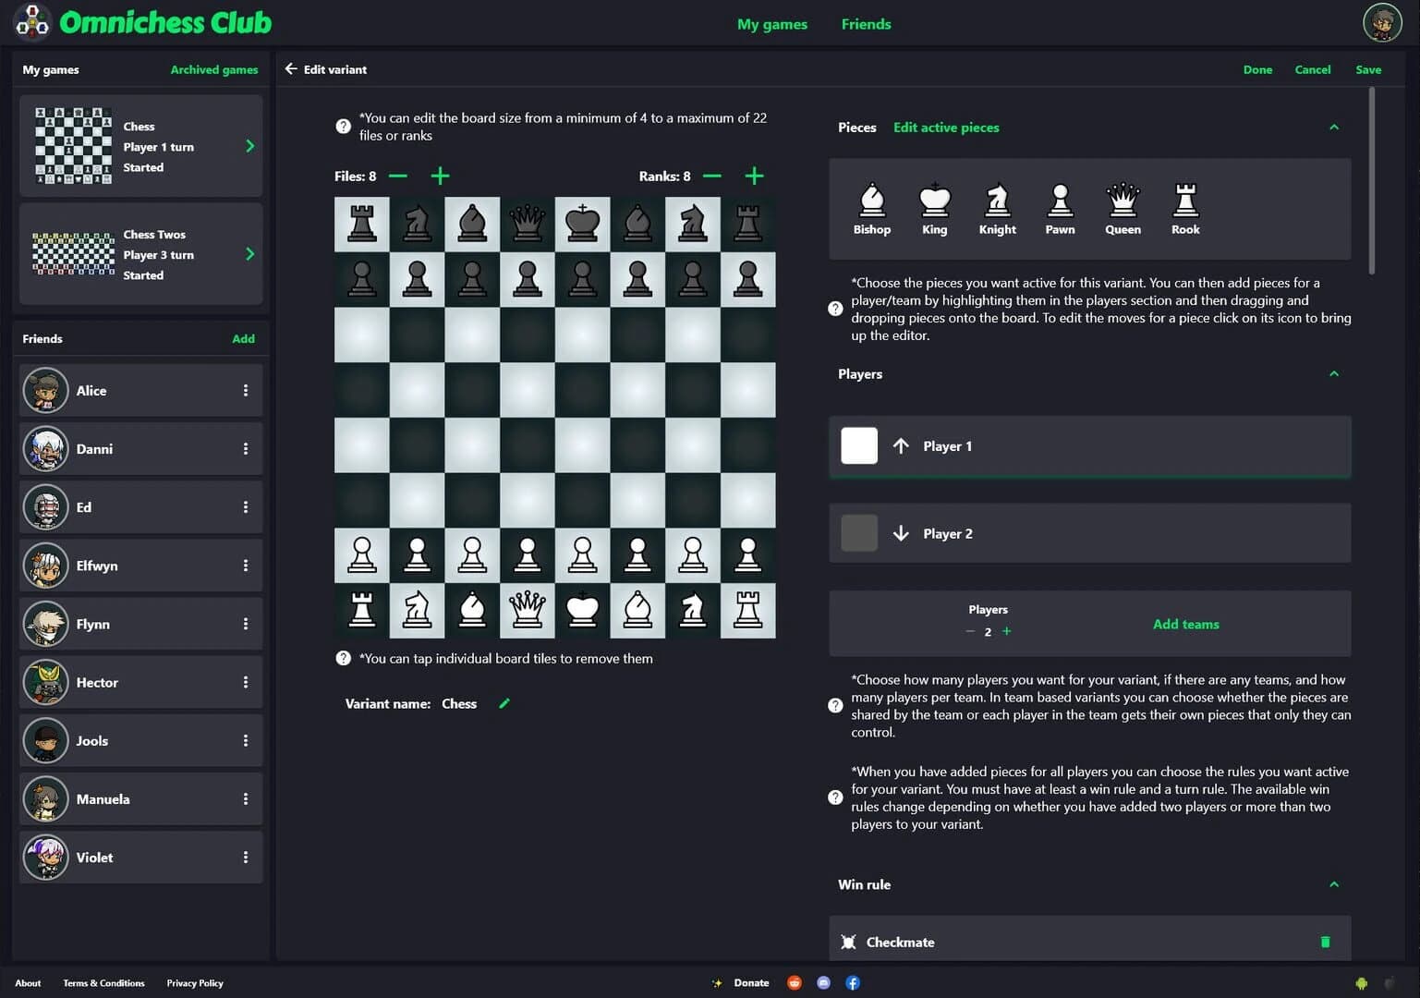This screenshot has width=1420, height=998.
Task: Click the pencil icon to edit variant name
Action: click(504, 703)
